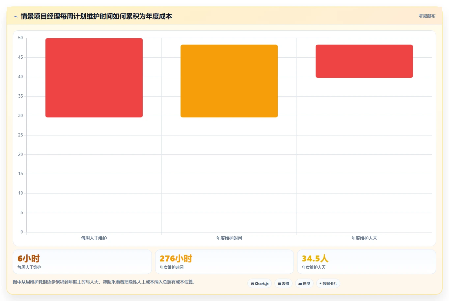Click the orange 年度维护时间 bar
This screenshot has height=301, width=449.
pos(229,81)
